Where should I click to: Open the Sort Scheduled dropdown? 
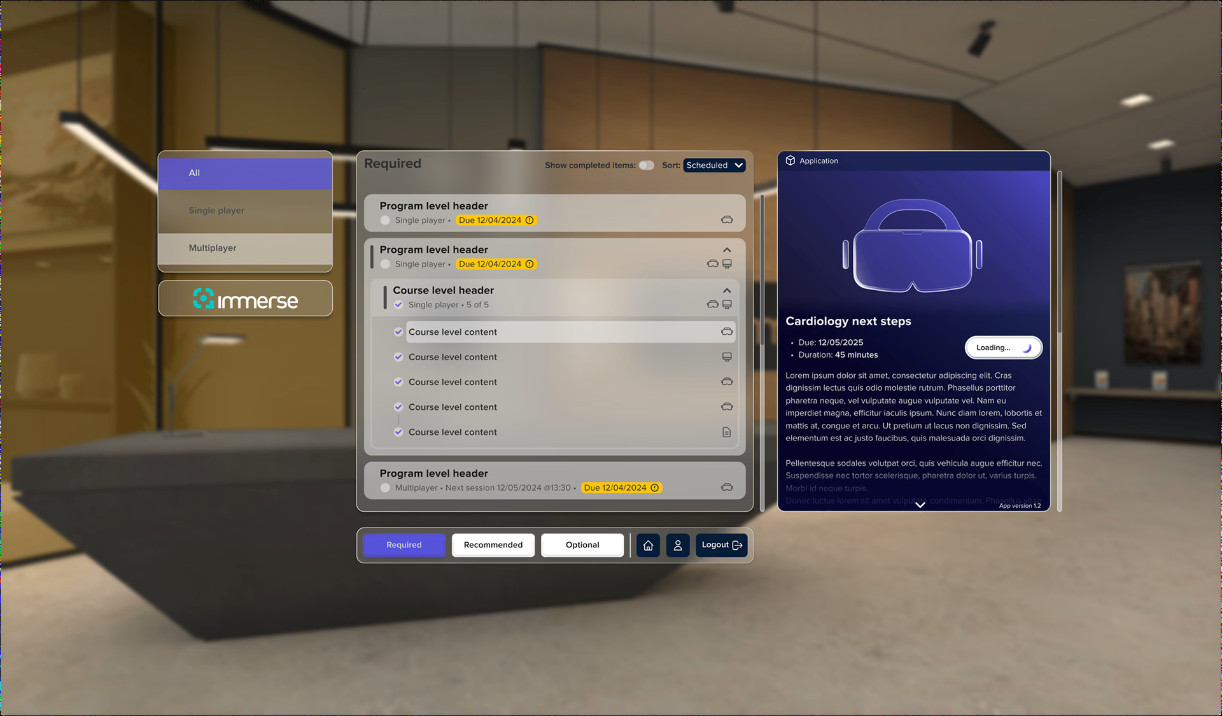pyautogui.click(x=713, y=165)
